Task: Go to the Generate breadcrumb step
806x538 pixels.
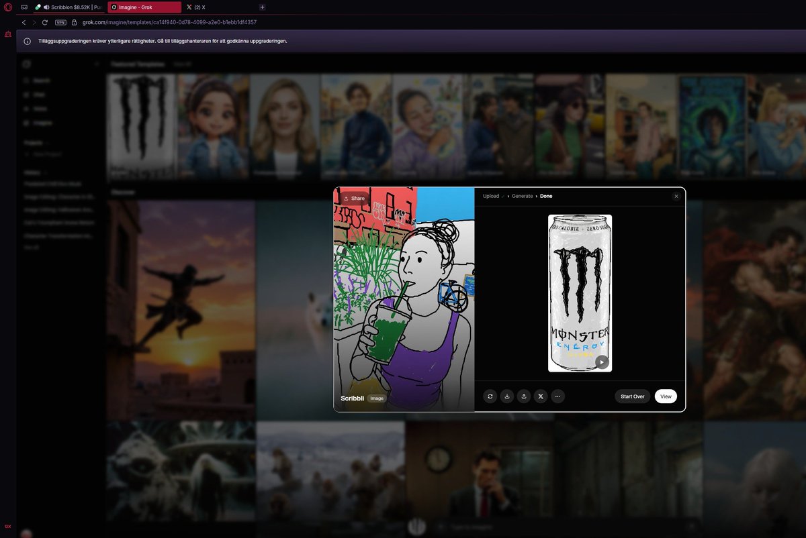Action: 522,196
